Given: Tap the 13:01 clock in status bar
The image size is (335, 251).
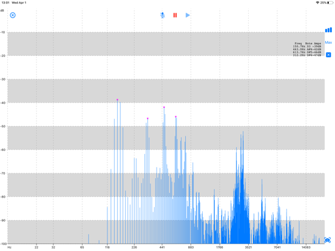Looking at the screenshot, I should click(5, 2).
